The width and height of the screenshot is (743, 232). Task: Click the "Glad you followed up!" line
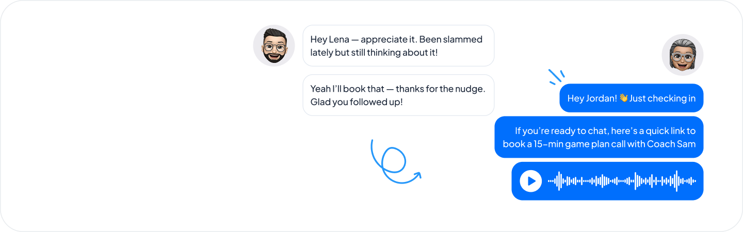point(357,102)
